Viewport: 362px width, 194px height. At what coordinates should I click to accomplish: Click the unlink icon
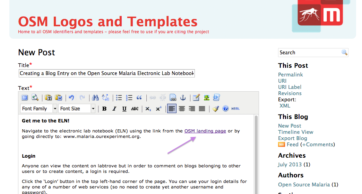point(163,98)
